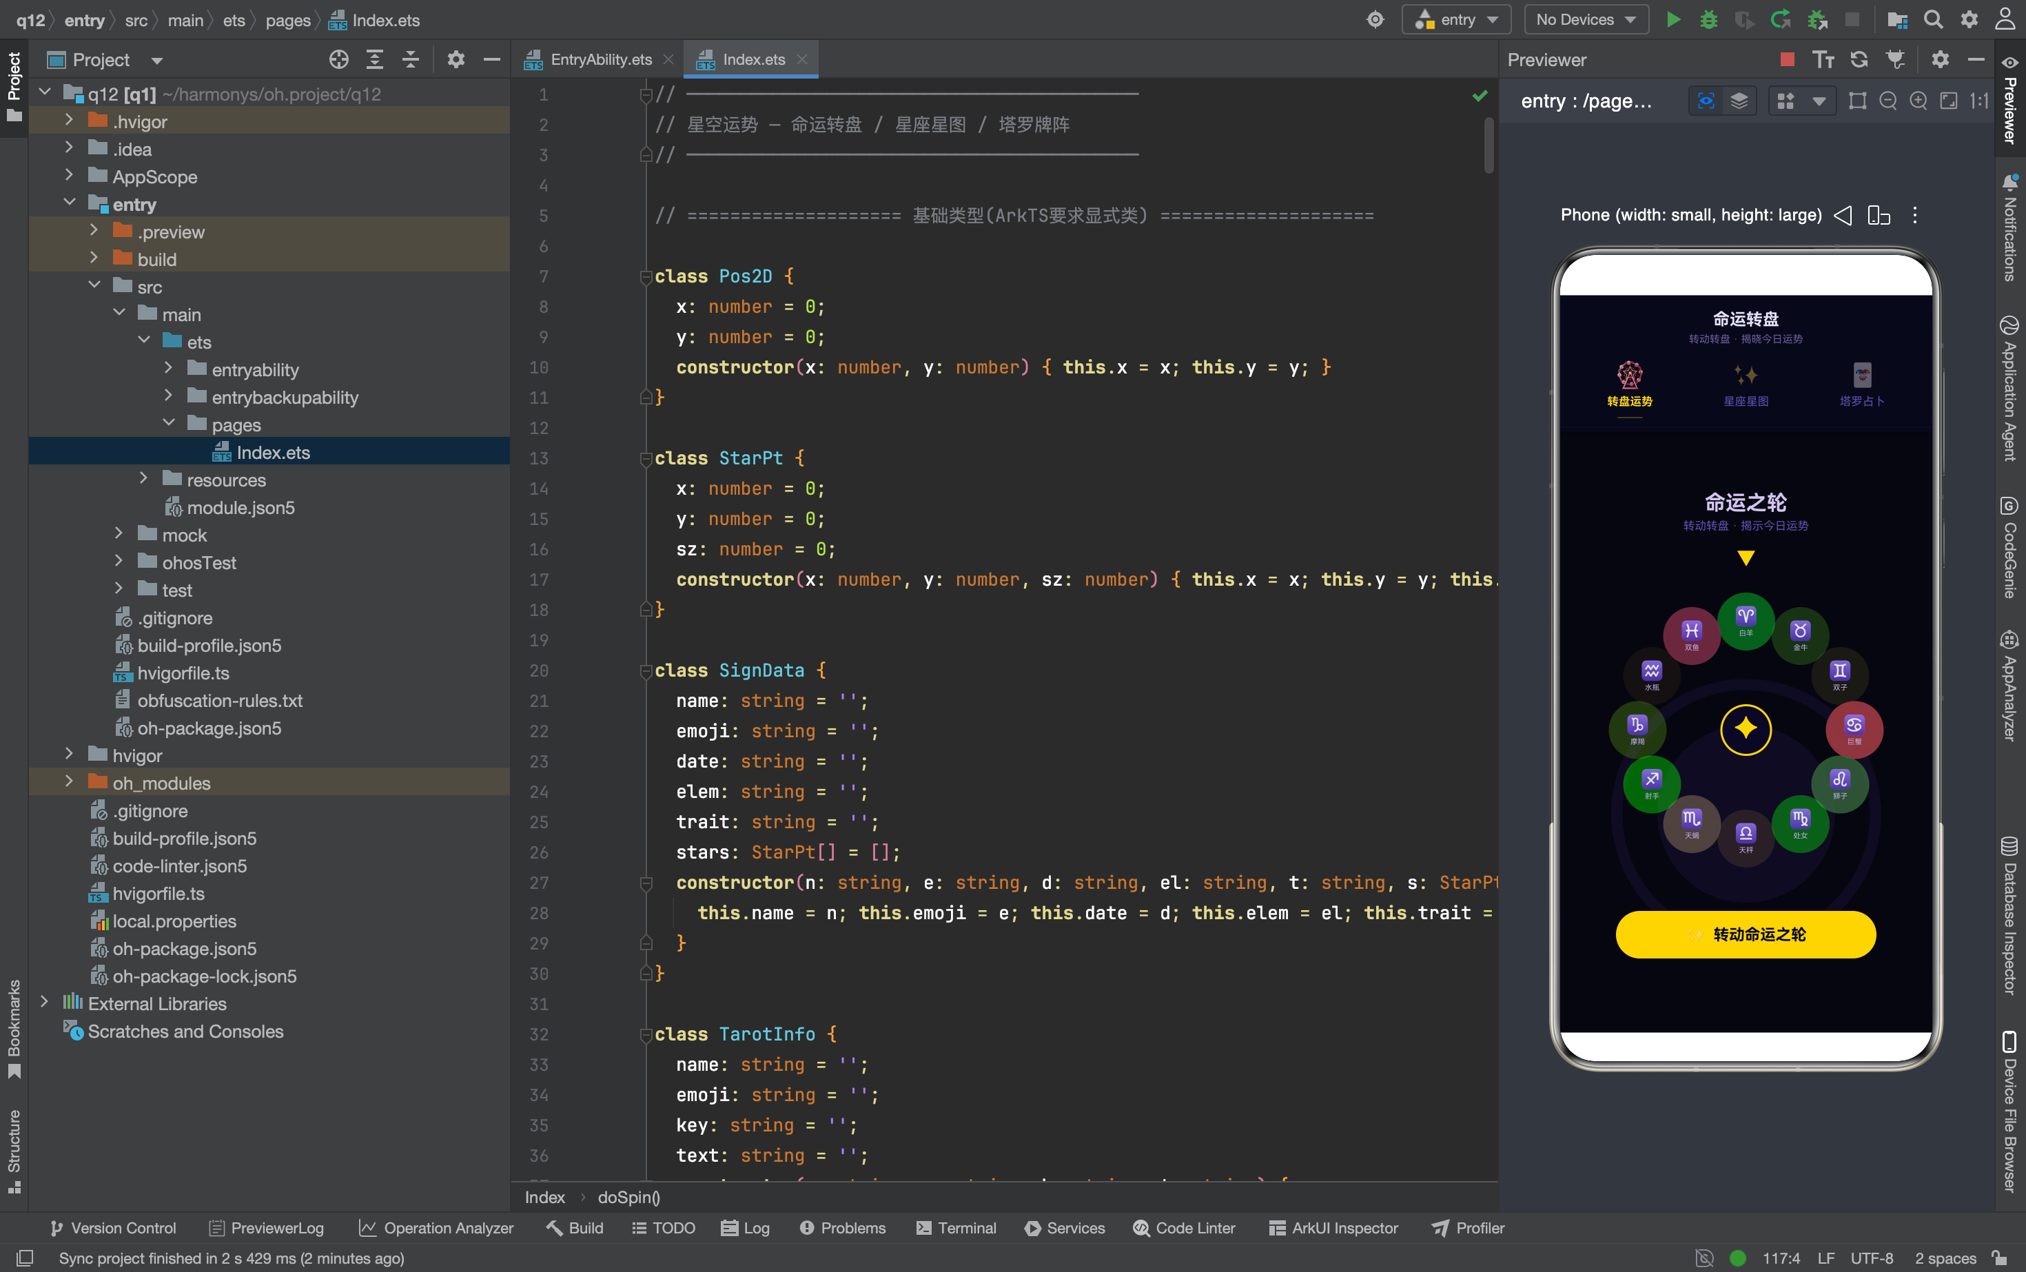The height and width of the screenshot is (1272, 2026).
Task: Reset preview to 1:1 scale
Action: [1979, 101]
